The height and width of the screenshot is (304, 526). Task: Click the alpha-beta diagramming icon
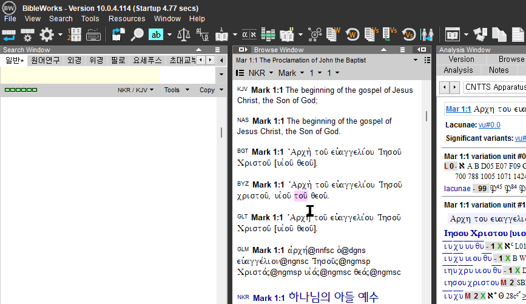click(x=202, y=35)
